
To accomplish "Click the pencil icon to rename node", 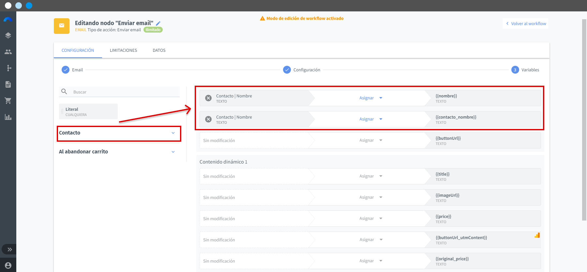I will pyautogui.click(x=158, y=23).
